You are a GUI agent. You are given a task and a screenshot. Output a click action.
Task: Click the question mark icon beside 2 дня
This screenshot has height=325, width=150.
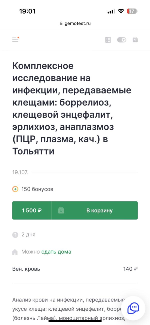[x=15, y=235]
